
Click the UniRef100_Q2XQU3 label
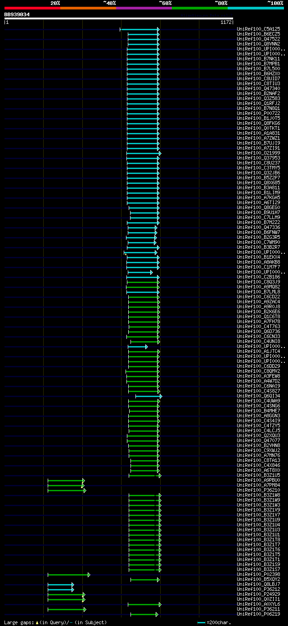pos(258,435)
